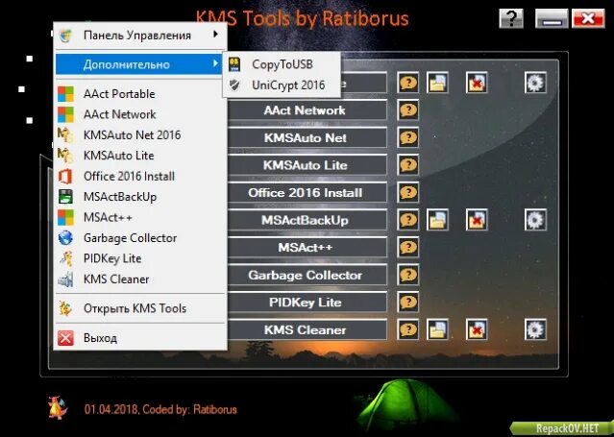This screenshot has width=614, height=437.
Task: Click the folder icon in AAct Portable row
Action: [x=437, y=83]
